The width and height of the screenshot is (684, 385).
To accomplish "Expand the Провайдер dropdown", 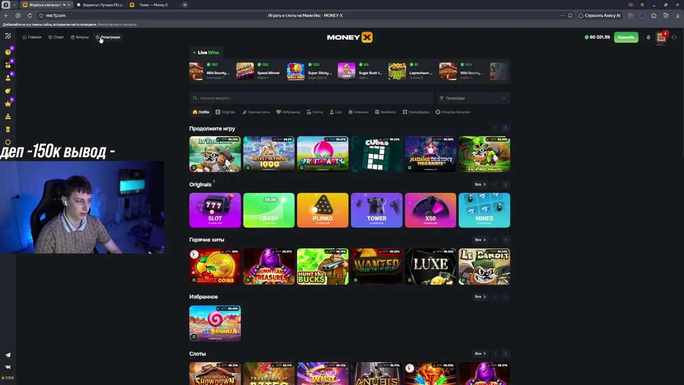I will [x=472, y=98].
